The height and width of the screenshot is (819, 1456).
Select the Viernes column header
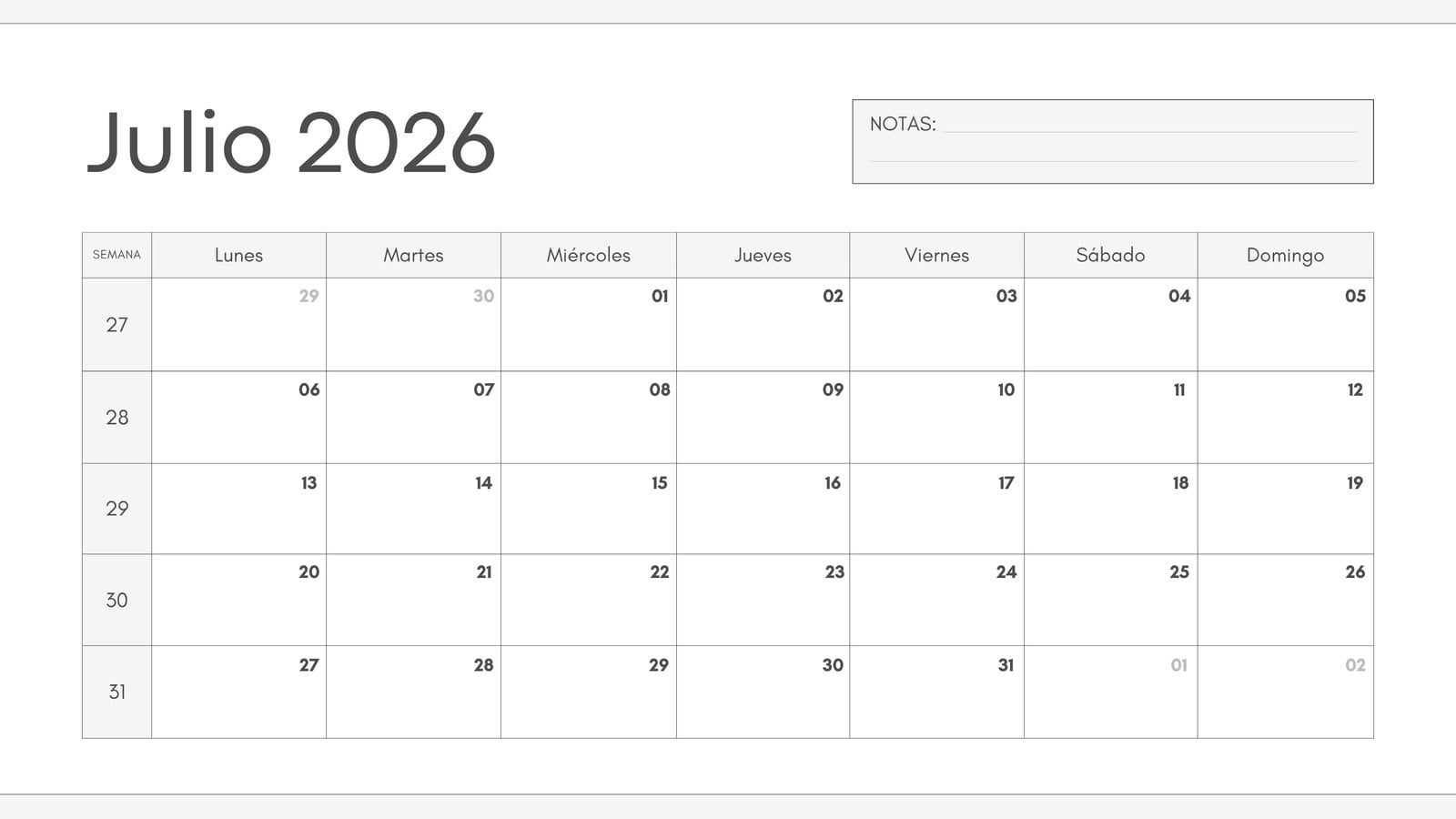(x=936, y=255)
